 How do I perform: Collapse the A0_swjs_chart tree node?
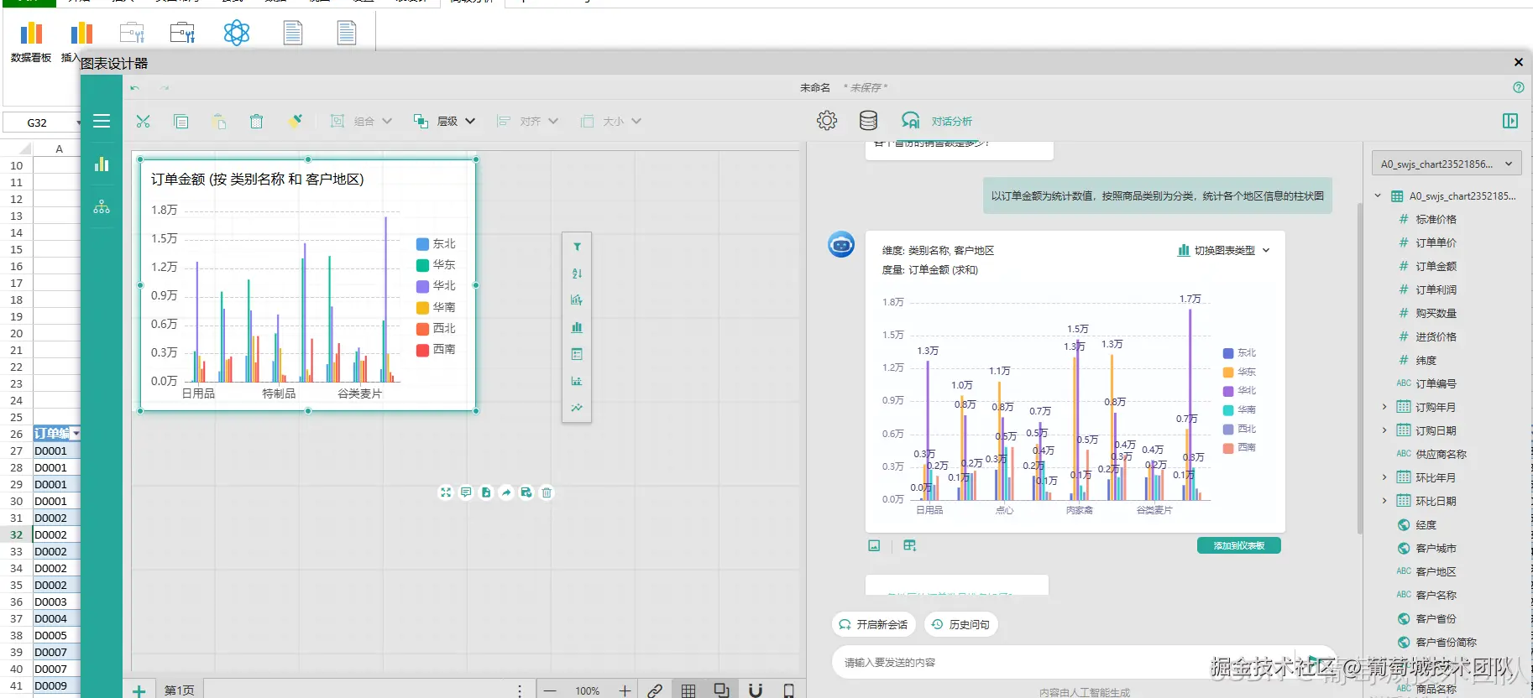click(1378, 195)
